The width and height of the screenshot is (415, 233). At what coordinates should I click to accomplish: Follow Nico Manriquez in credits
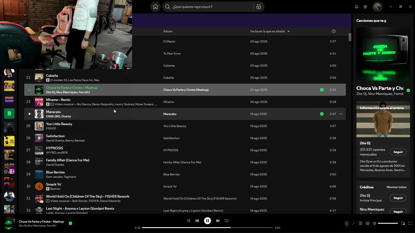point(398,211)
